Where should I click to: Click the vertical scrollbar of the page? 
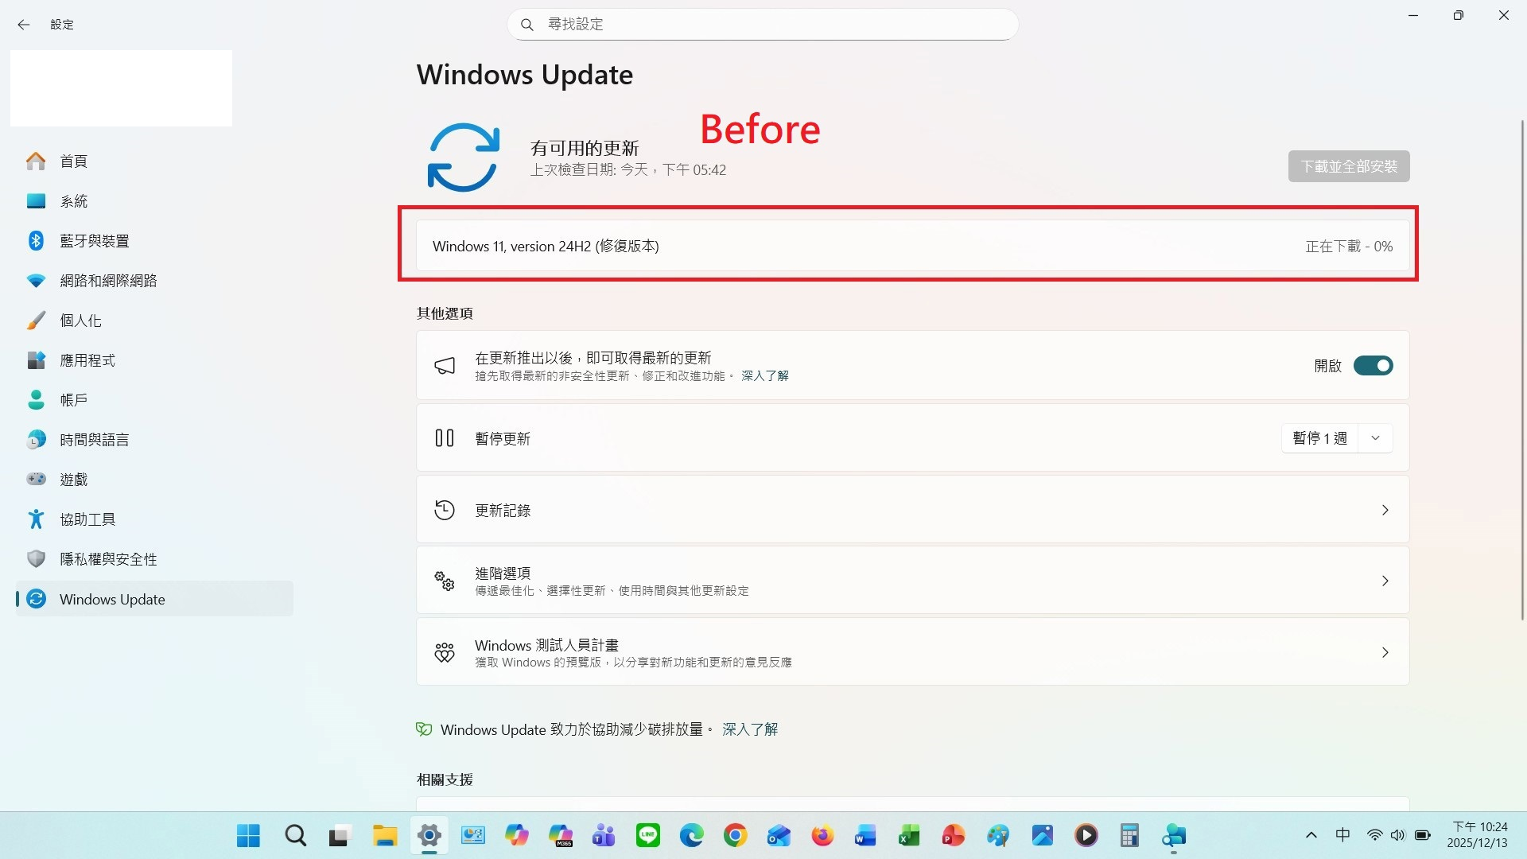click(x=1522, y=370)
